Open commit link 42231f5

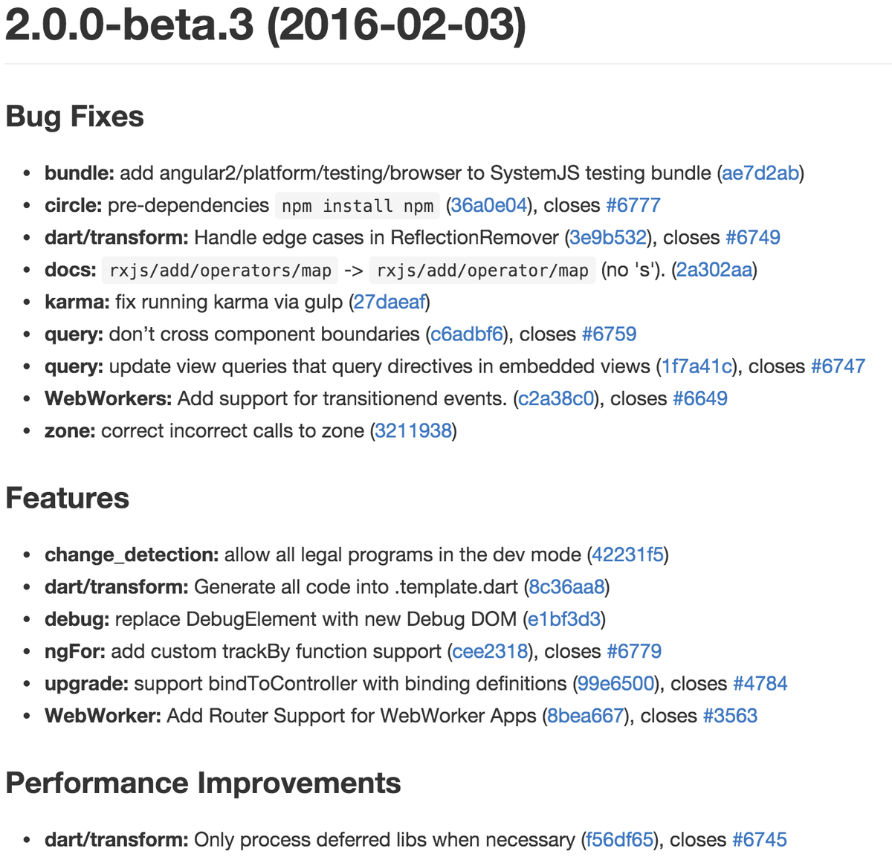click(628, 555)
